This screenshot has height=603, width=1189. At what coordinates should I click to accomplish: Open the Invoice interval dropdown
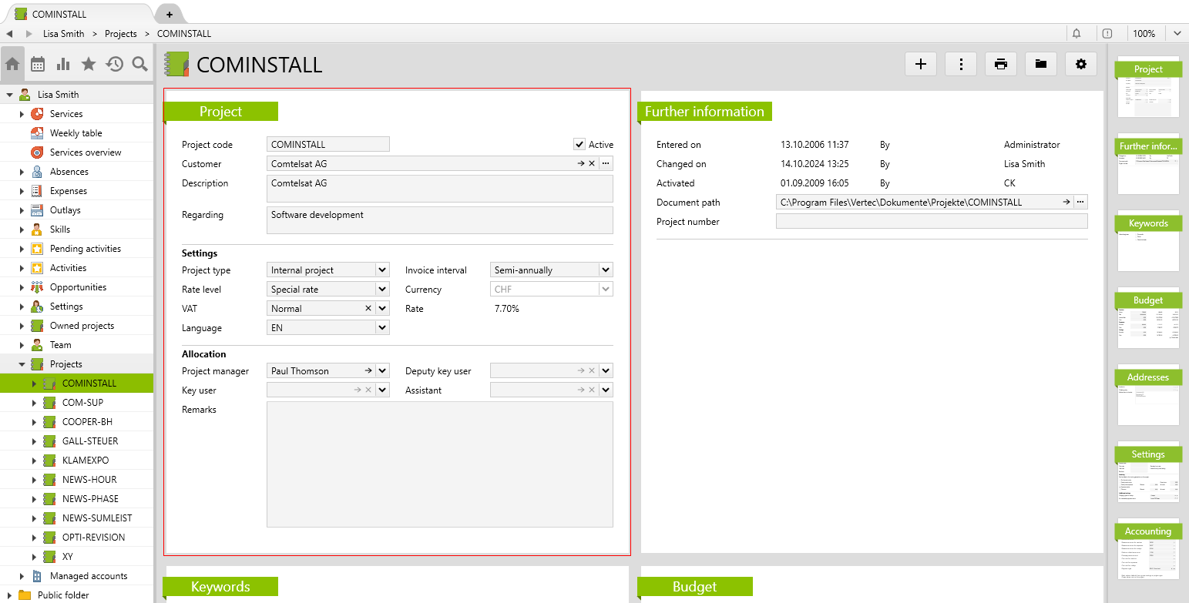click(606, 270)
